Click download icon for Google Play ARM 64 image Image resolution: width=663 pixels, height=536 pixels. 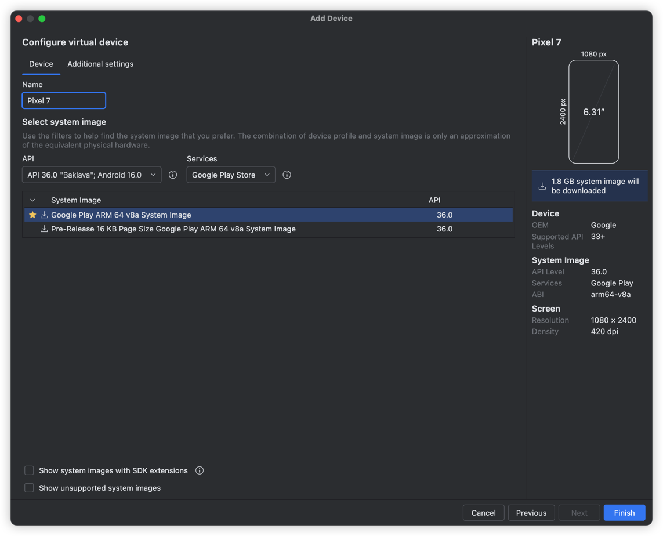44,215
